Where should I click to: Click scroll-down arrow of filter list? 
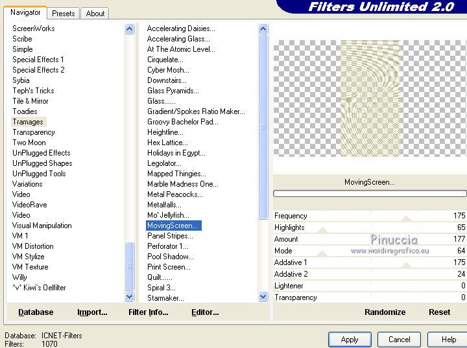click(x=263, y=296)
